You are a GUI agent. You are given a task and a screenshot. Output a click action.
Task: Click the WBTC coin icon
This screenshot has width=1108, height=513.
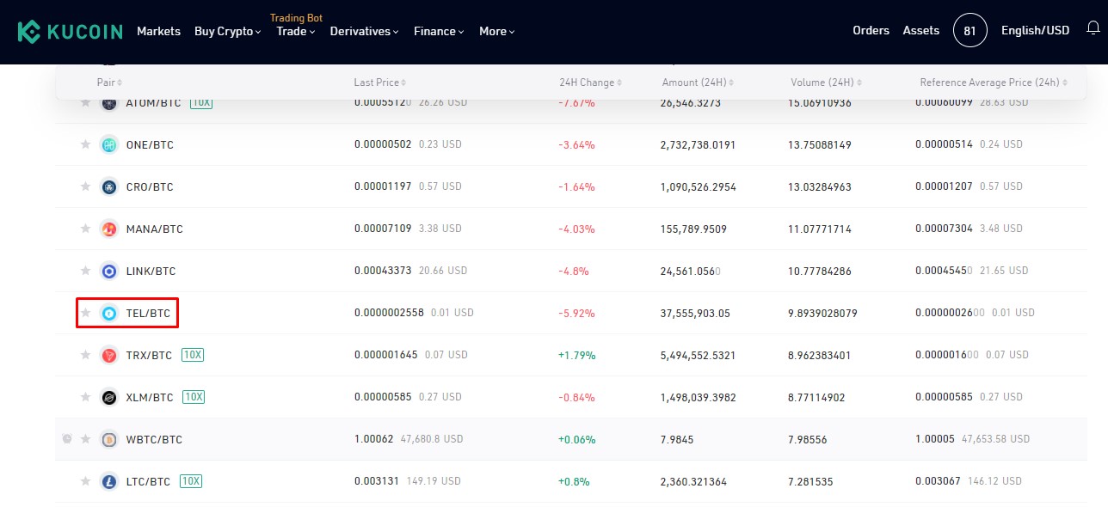[108, 439]
